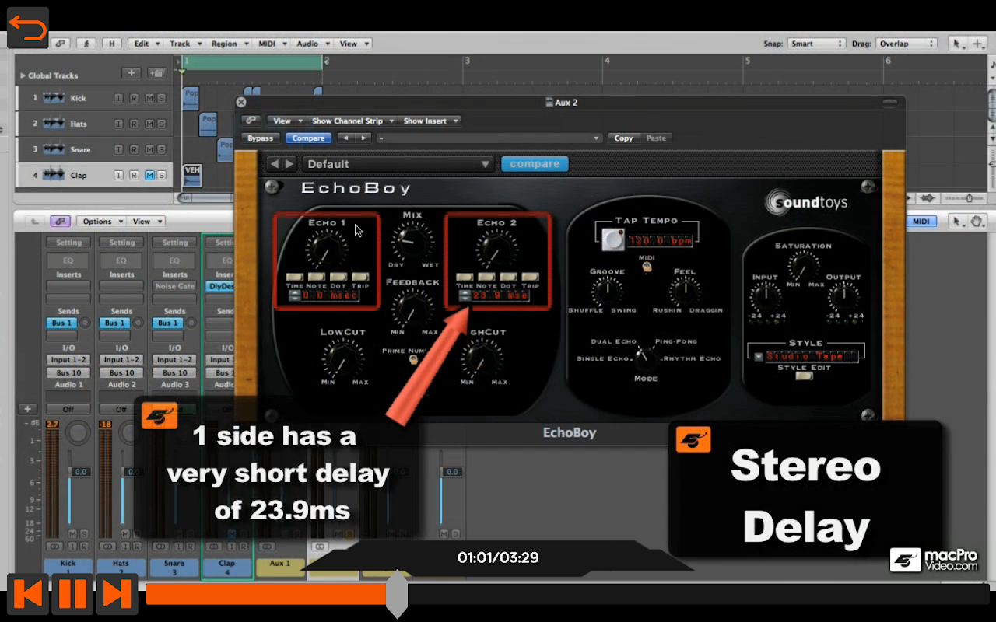Screen dimensions: 996x622
Task: Record-enable the Clap track
Action: click(x=134, y=175)
